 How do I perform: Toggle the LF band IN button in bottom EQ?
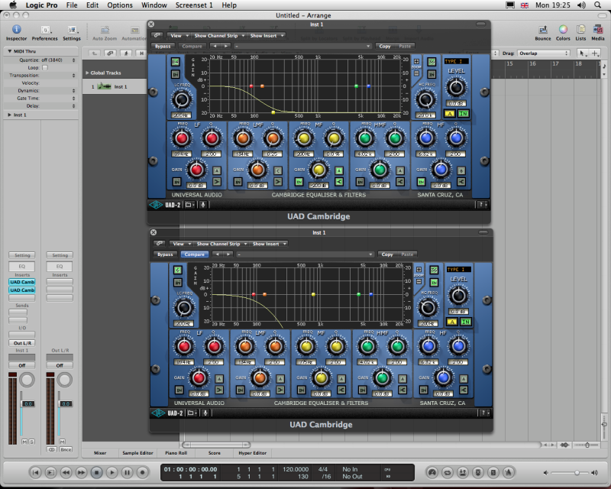tap(179, 390)
